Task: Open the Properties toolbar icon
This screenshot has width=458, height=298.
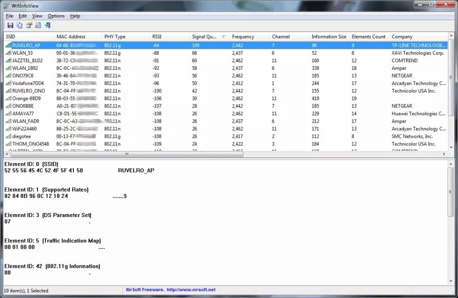Action: pyautogui.click(x=29, y=26)
